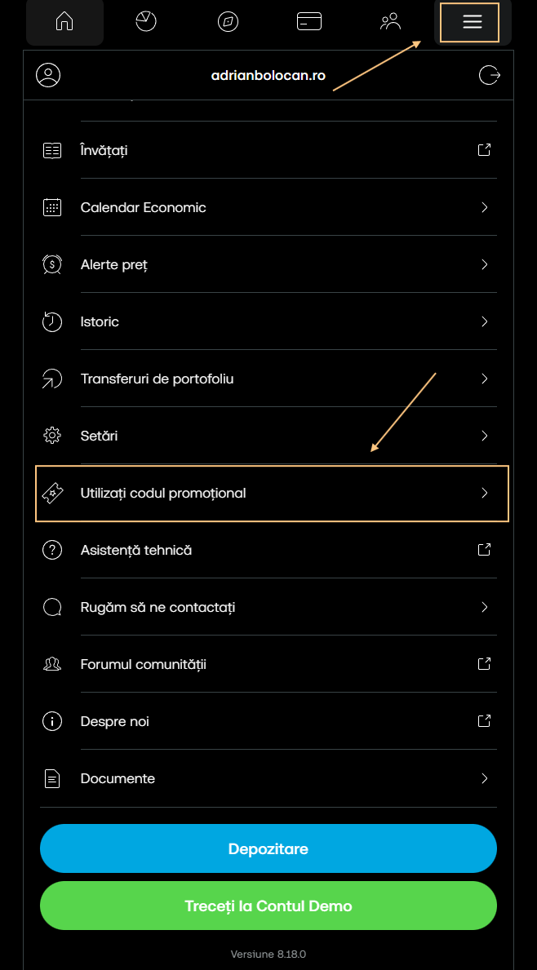The image size is (537, 970).
Task: Select Transferuri de portofoliu menu item
Action: [x=157, y=379]
